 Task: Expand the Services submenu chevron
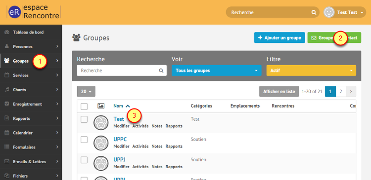coord(57,75)
